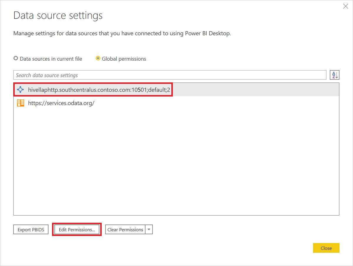Image resolution: width=353 pixels, height=266 pixels.
Task: Click the Export PBIDS button
Action: tap(31, 229)
